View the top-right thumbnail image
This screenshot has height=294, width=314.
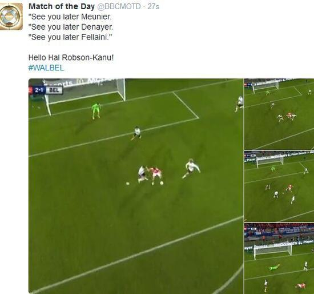[279, 114]
